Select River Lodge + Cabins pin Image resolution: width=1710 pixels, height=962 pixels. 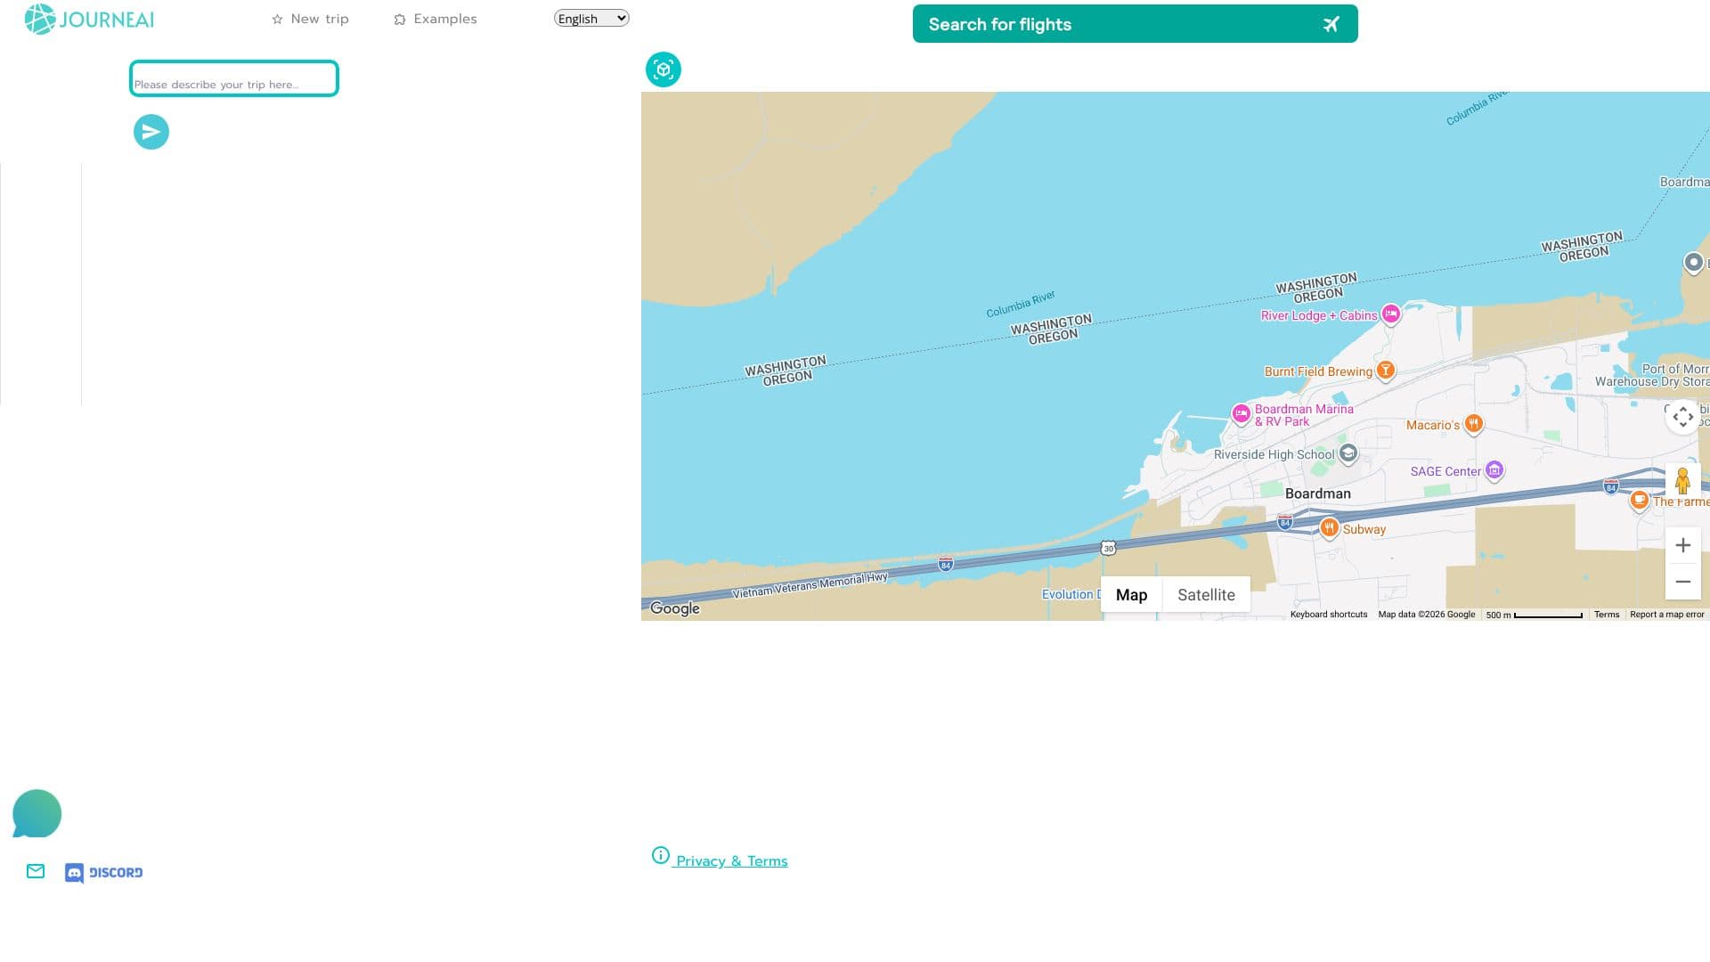tap(1391, 314)
